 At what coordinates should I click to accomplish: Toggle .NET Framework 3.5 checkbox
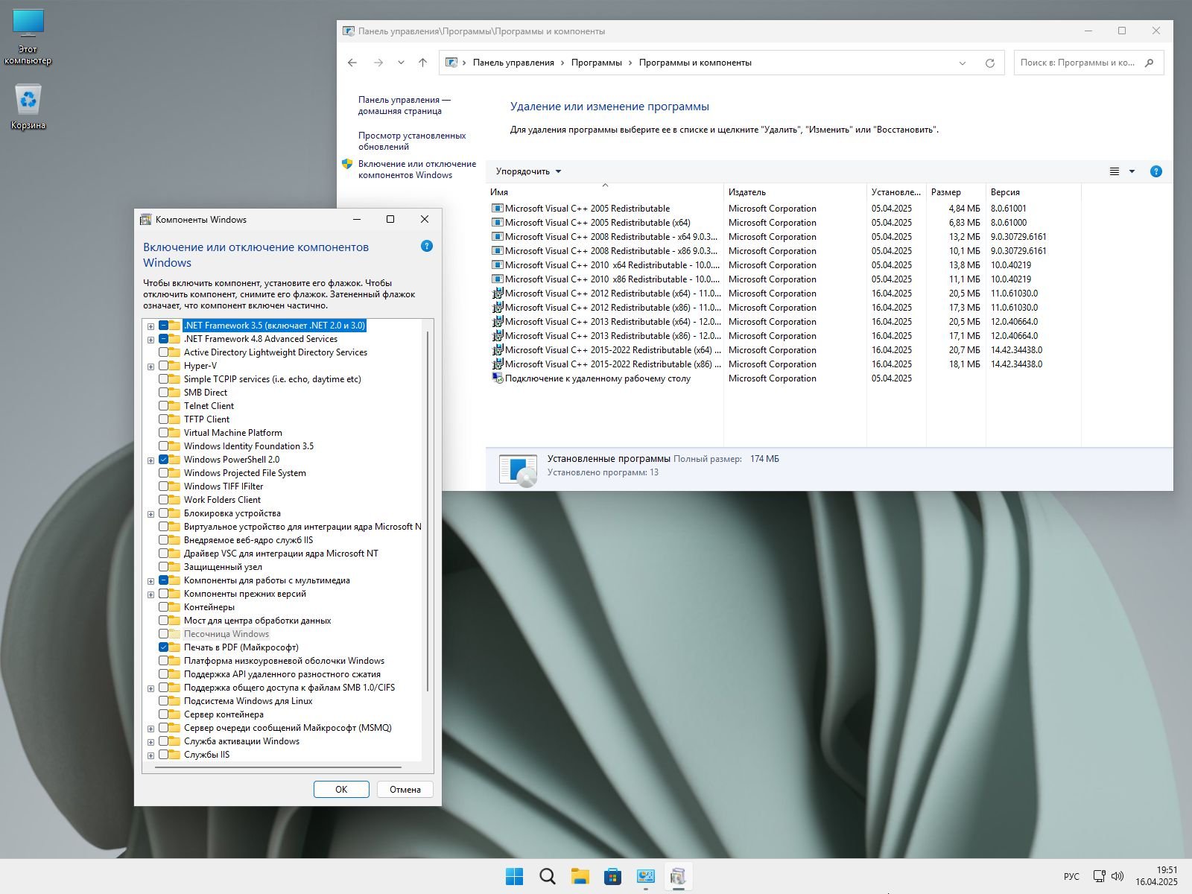coord(163,326)
